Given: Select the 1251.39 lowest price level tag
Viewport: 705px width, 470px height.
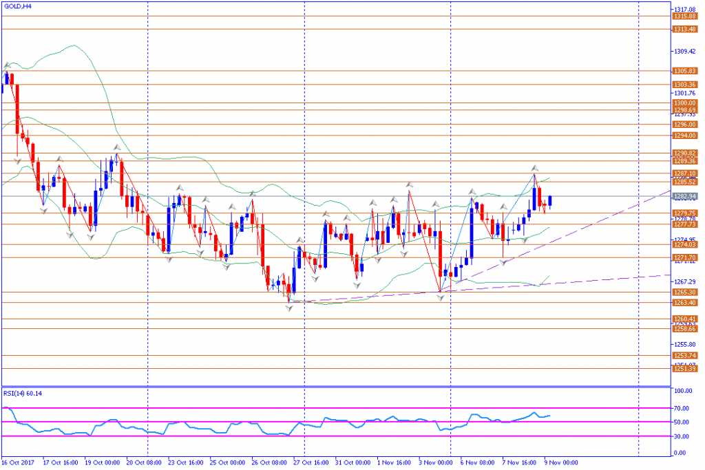Looking at the screenshot, I should coord(683,369).
